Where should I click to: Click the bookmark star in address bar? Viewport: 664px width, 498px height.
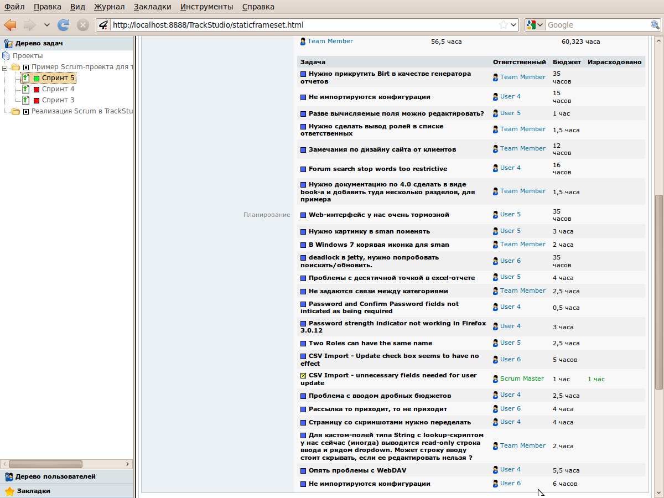tap(503, 25)
